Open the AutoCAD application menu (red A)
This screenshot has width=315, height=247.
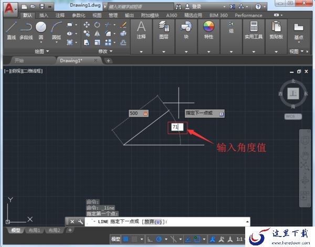pos(10,9)
